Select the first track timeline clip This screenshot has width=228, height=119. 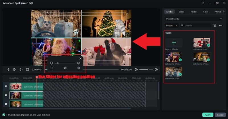26,87
